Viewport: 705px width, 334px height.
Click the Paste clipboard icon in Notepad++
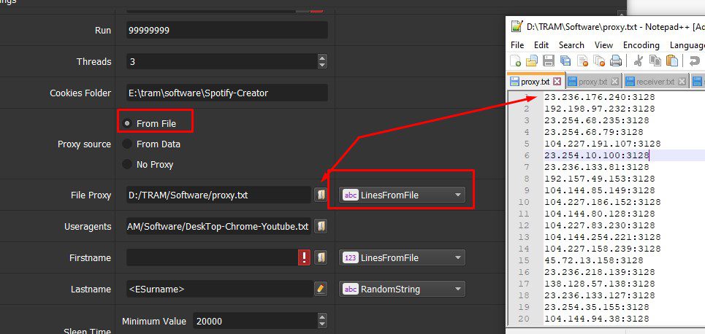coord(671,61)
